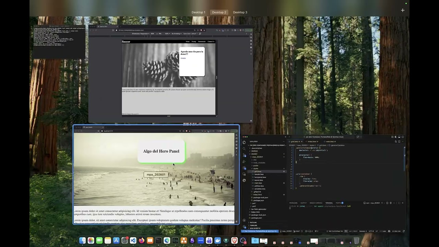Add a new desktop with the plus button
The height and width of the screenshot is (247, 439).
pyautogui.click(x=403, y=10)
